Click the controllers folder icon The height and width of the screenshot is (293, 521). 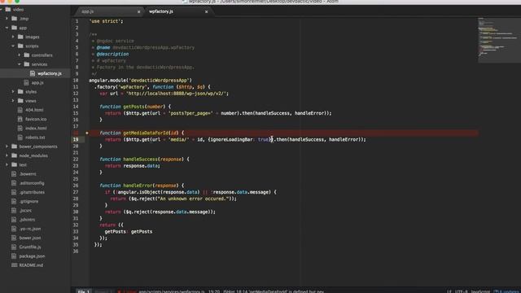[x=27, y=55]
